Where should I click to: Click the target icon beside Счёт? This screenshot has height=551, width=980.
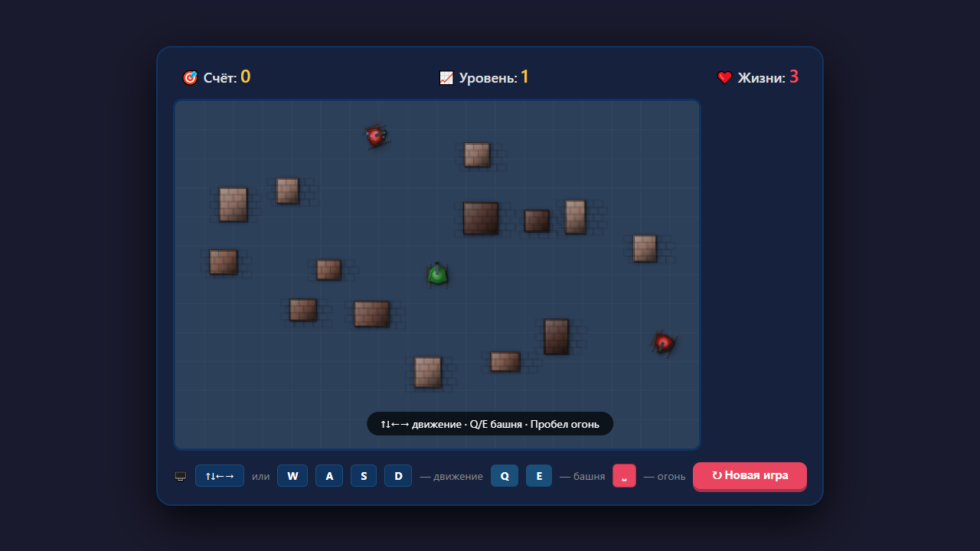click(190, 77)
